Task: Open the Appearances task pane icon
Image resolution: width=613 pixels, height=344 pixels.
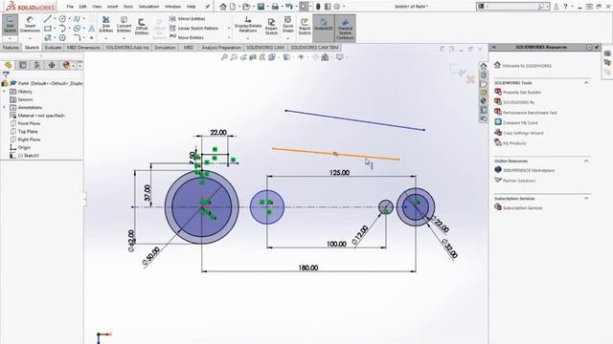Action: pos(484,101)
